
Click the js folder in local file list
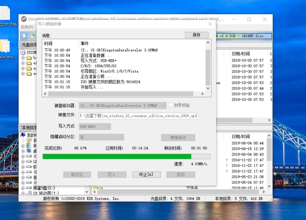tap(98, 188)
